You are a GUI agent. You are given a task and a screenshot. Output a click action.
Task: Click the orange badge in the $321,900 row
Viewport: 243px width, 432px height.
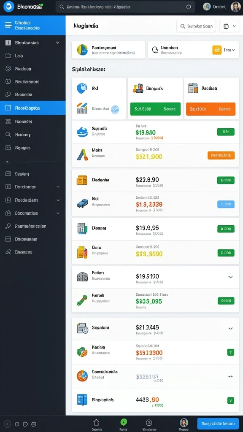point(221,155)
